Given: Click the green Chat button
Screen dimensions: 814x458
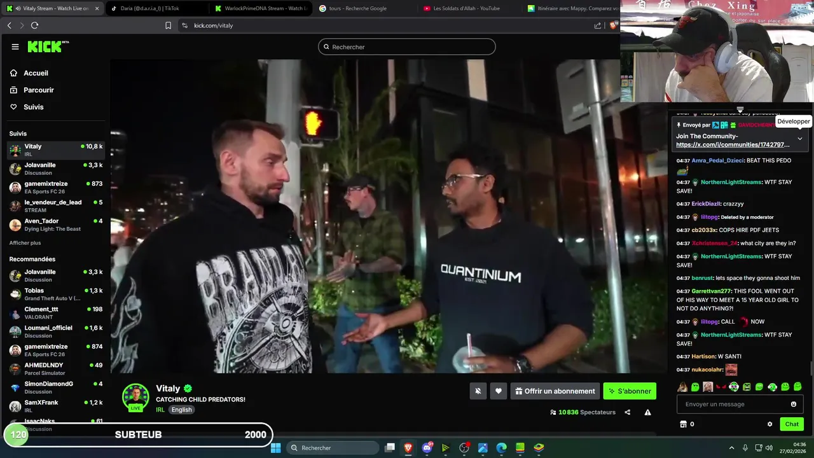Looking at the screenshot, I should pos(792,424).
